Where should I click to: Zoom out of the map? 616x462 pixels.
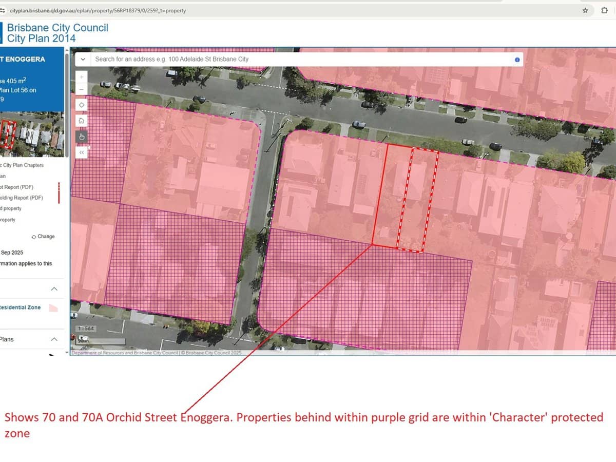(x=82, y=88)
